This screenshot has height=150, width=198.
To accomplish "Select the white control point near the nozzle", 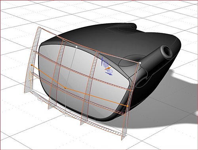I will pos(140,63).
